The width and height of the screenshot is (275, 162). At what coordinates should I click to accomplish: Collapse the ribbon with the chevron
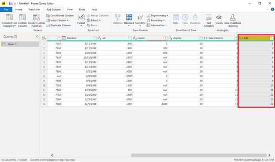(x=268, y=9)
